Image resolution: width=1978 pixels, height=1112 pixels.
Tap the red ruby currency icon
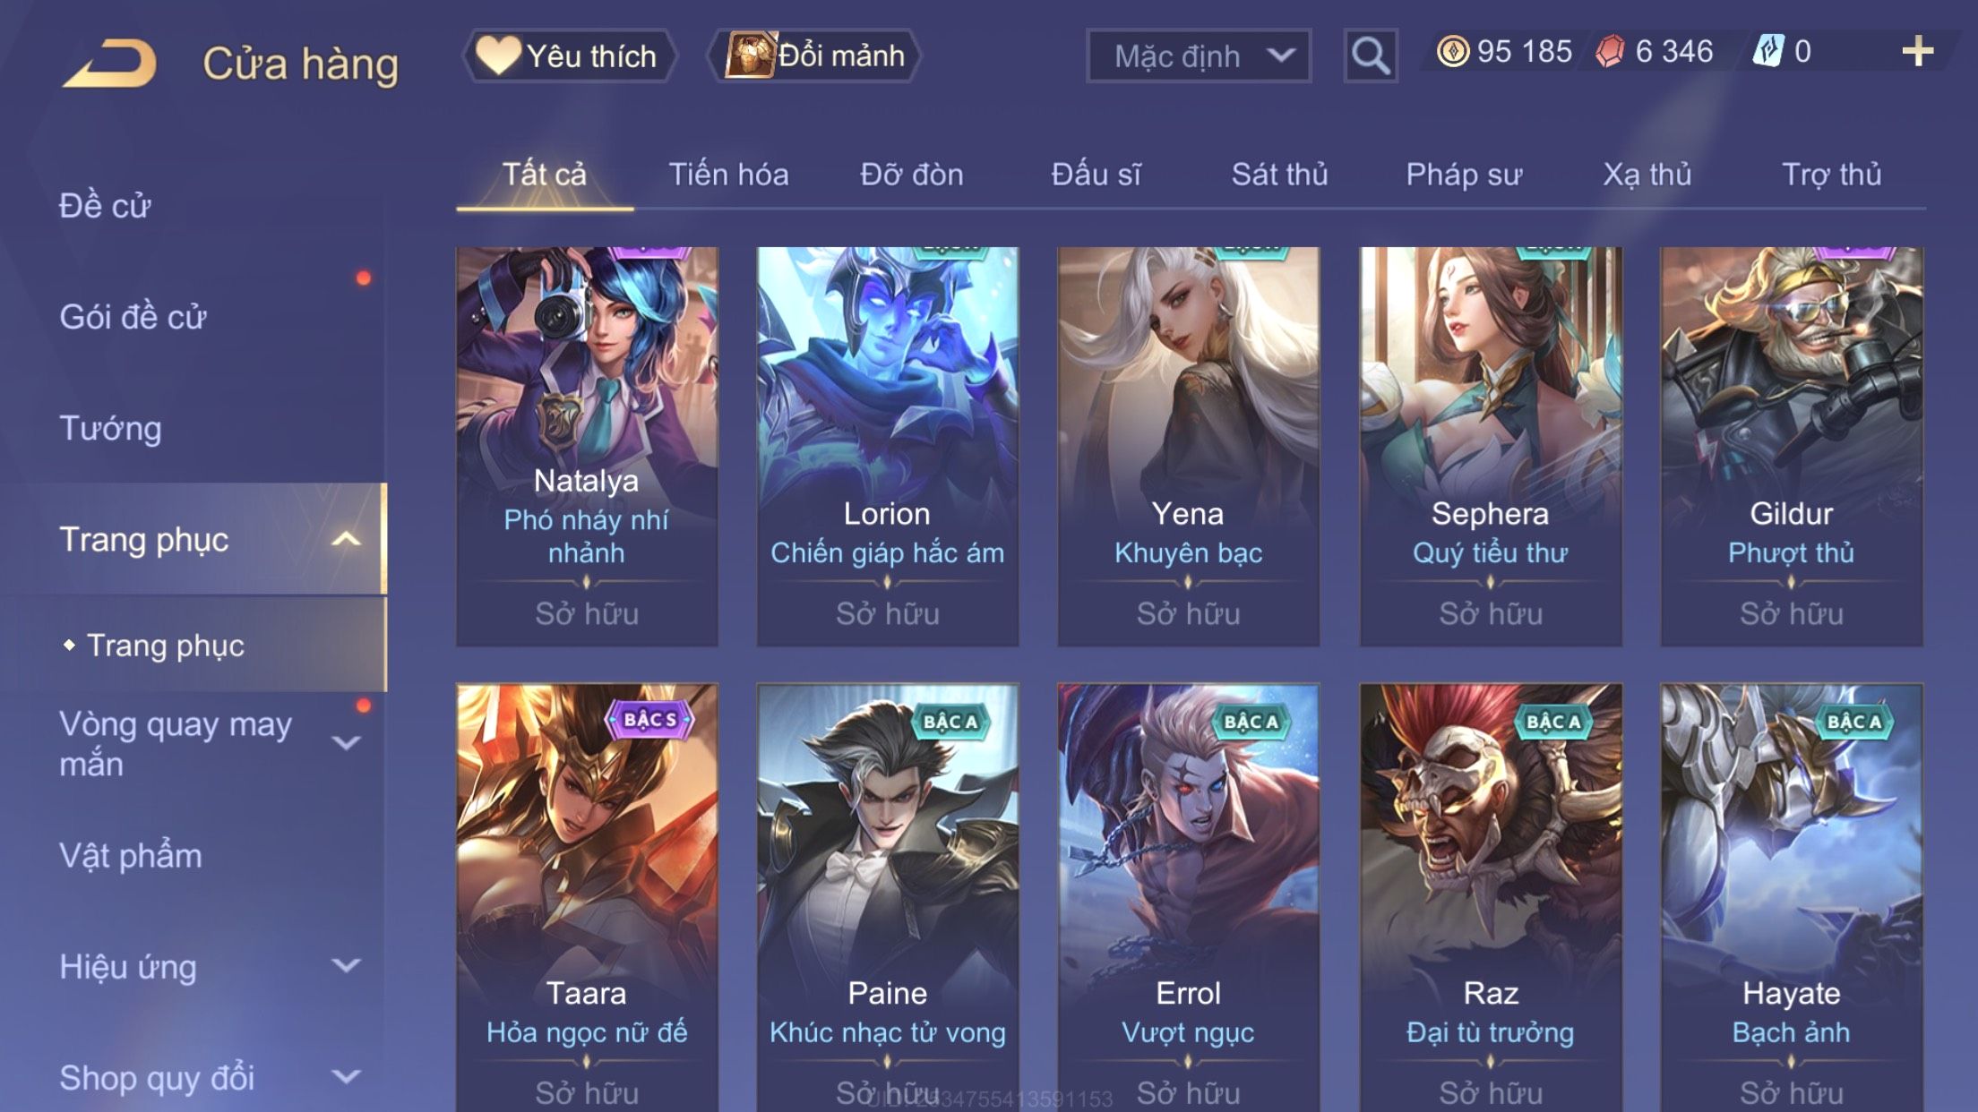tap(1610, 52)
